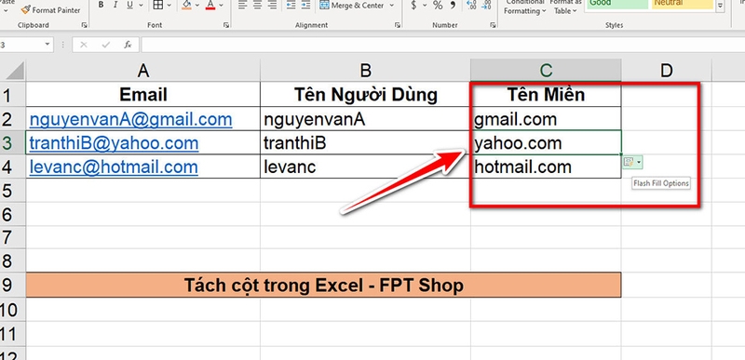Viewport: 745px width, 360px height.
Task: Select column B header
Action: (365, 71)
